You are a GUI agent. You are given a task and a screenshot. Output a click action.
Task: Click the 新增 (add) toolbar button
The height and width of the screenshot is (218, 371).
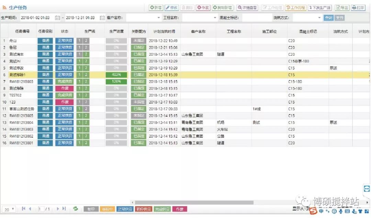[156, 8]
